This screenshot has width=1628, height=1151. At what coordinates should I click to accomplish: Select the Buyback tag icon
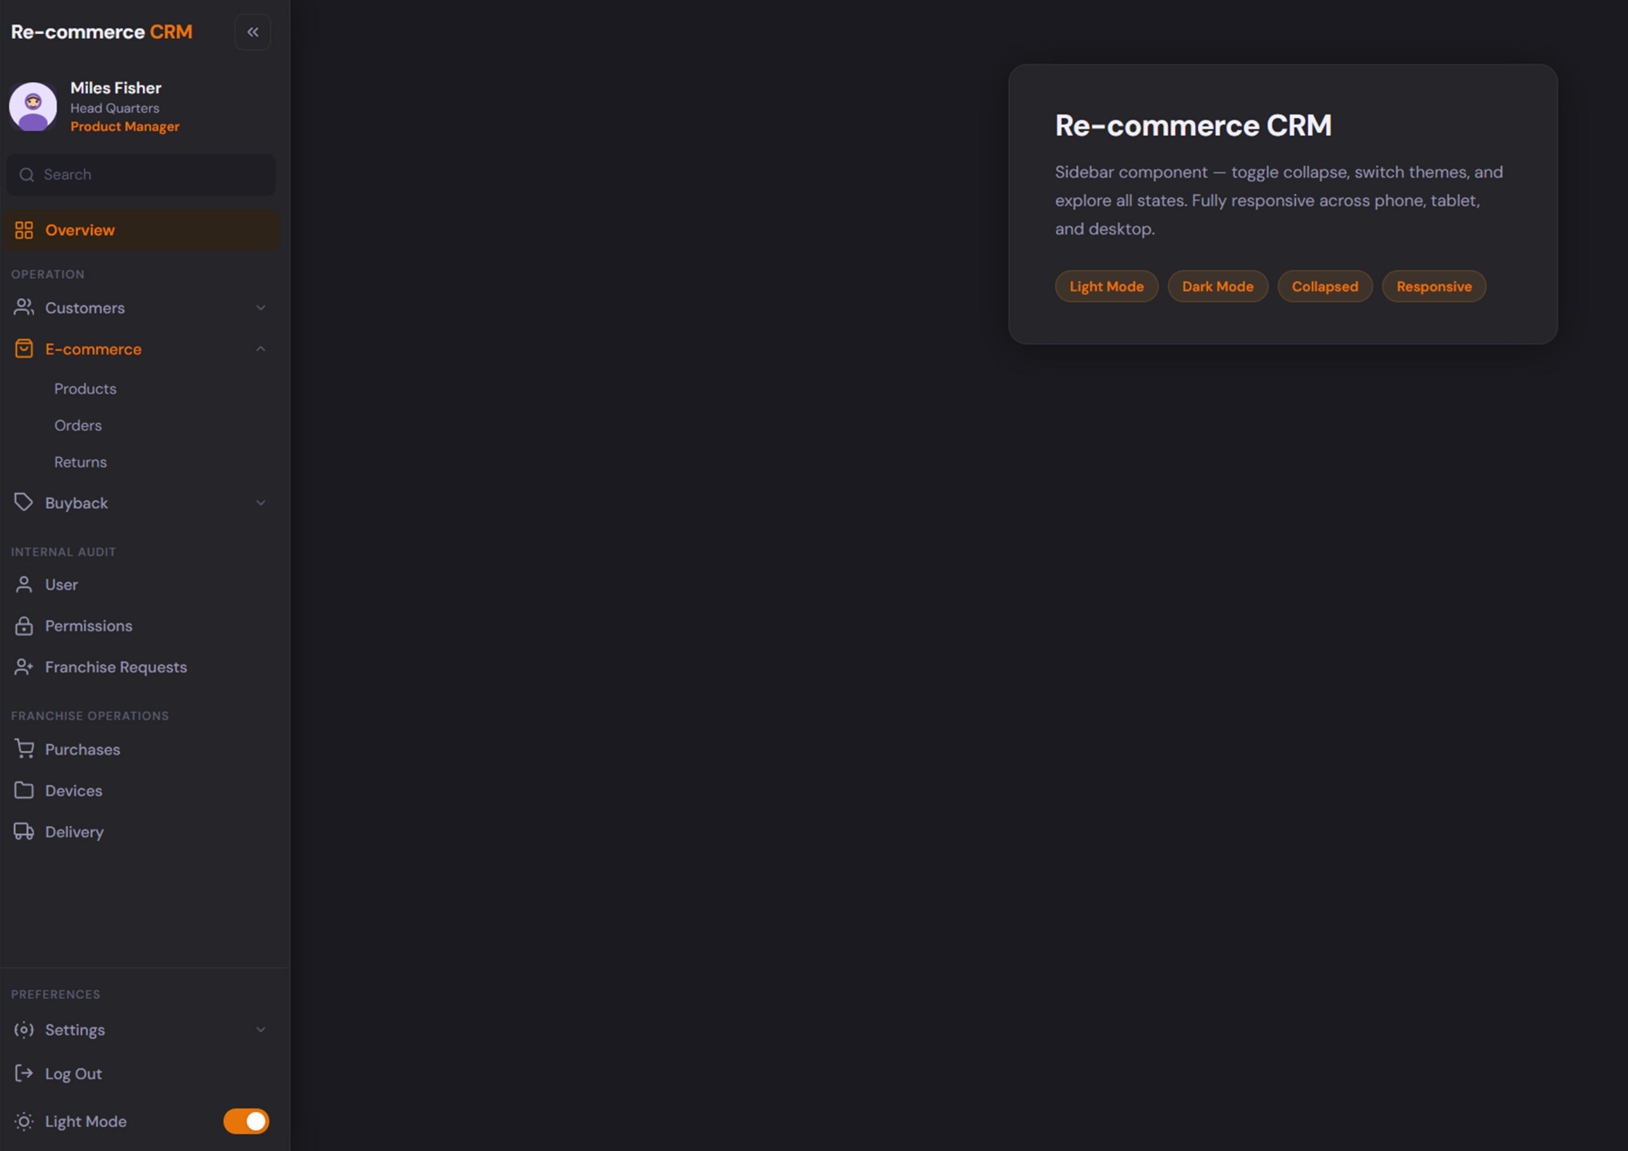(24, 502)
